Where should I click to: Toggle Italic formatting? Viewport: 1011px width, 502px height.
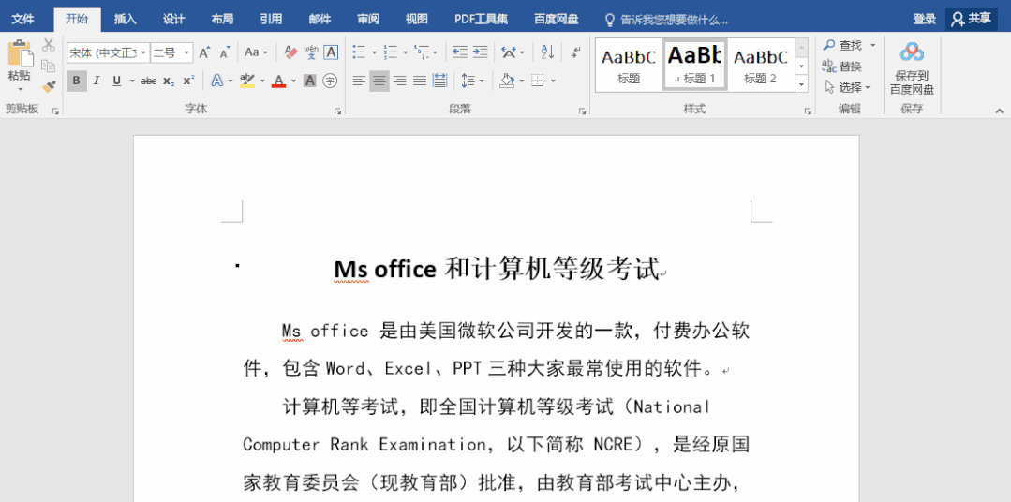pos(97,81)
